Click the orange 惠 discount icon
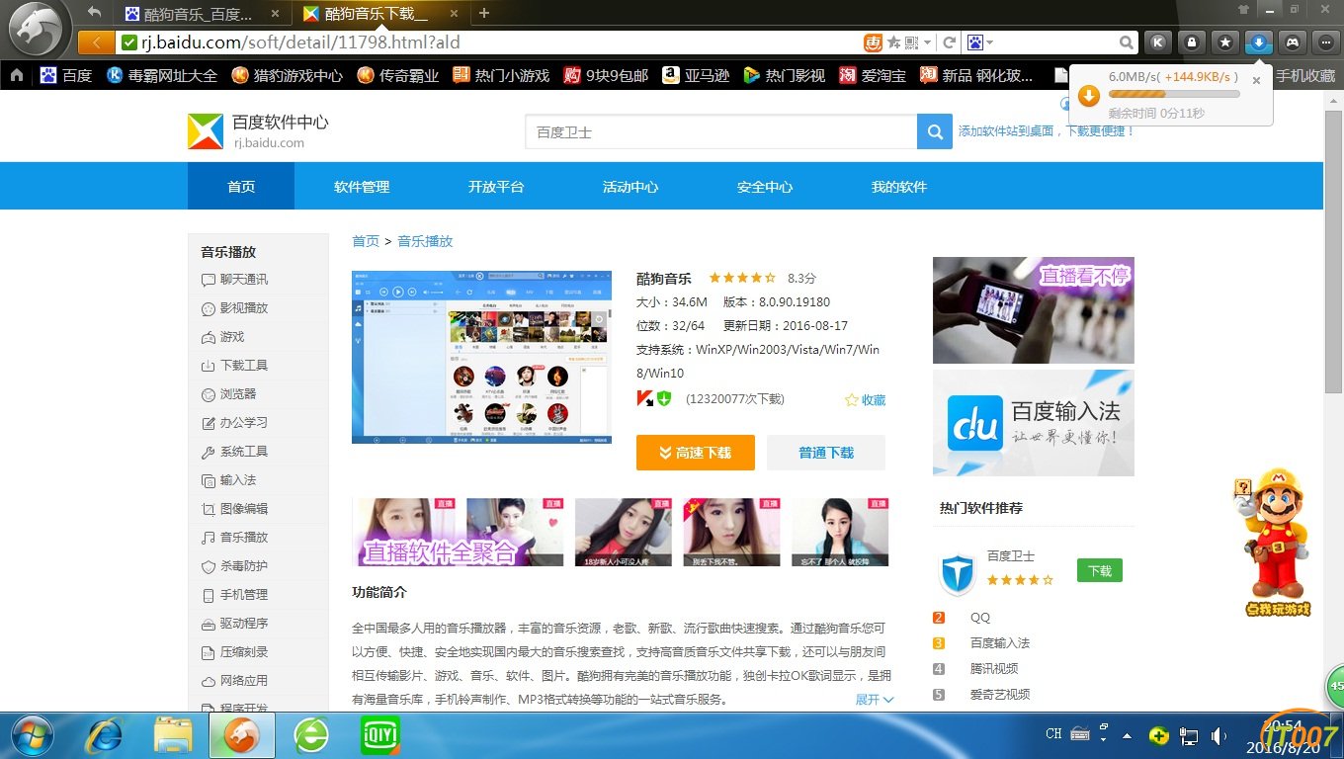This screenshot has height=759, width=1344. 874,42
